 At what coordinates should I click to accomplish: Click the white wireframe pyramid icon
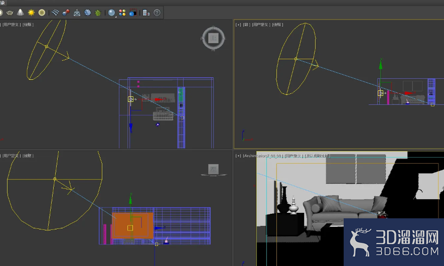77,13
